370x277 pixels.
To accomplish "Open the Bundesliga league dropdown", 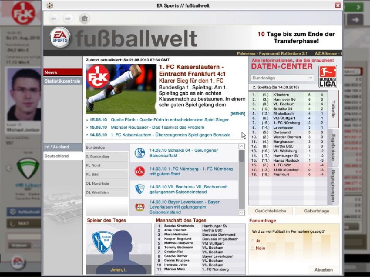I will (x=282, y=78).
